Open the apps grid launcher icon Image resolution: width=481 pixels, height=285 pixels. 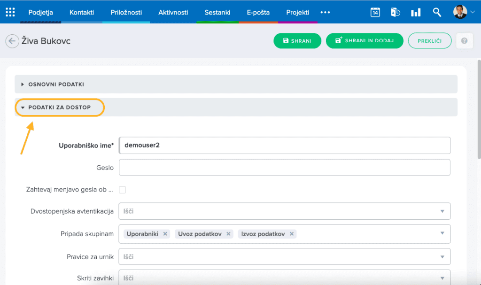pyautogui.click(x=10, y=12)
